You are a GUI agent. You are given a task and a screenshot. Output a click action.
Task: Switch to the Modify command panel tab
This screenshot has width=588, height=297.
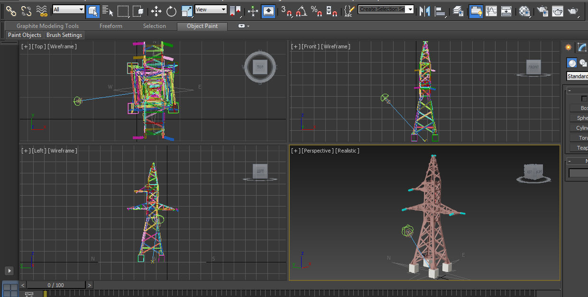[x=582, y=47]
